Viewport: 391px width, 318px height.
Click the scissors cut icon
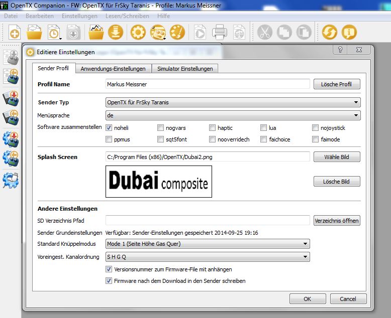pyautogui.click(x=264, y=32)
